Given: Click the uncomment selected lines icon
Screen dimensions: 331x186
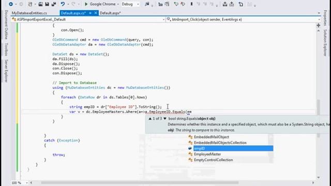Looking at the screenshot, I should 167,4.
